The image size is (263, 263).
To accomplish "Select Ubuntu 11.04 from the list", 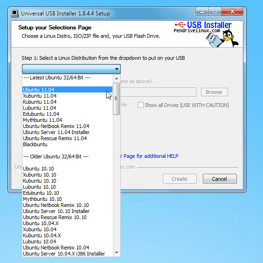I will pos(67,90).
